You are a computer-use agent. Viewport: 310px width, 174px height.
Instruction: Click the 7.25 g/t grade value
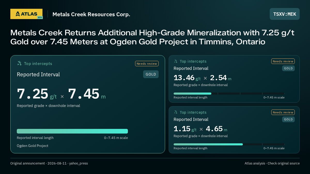pyautogui.click(x=37, y=94)
